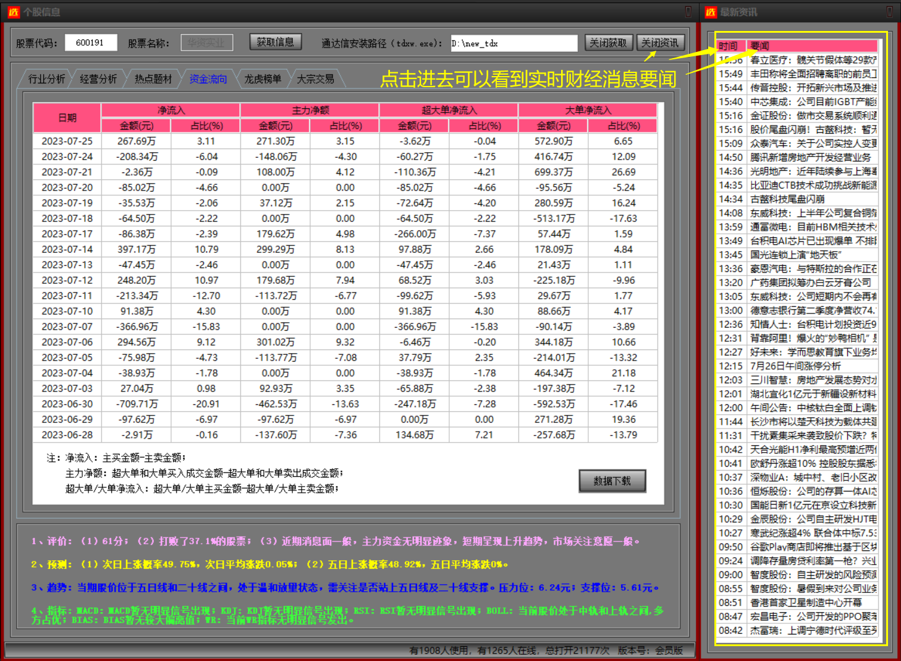Click the 主力净额 group header

(310, 111)
